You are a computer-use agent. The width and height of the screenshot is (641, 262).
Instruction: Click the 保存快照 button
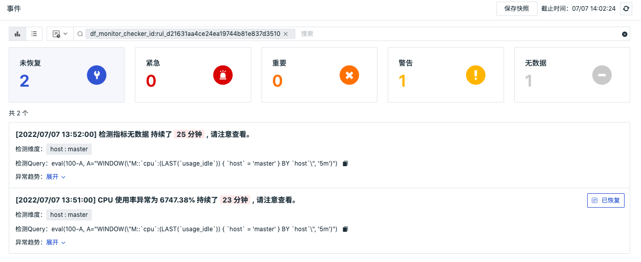(516, 9)
